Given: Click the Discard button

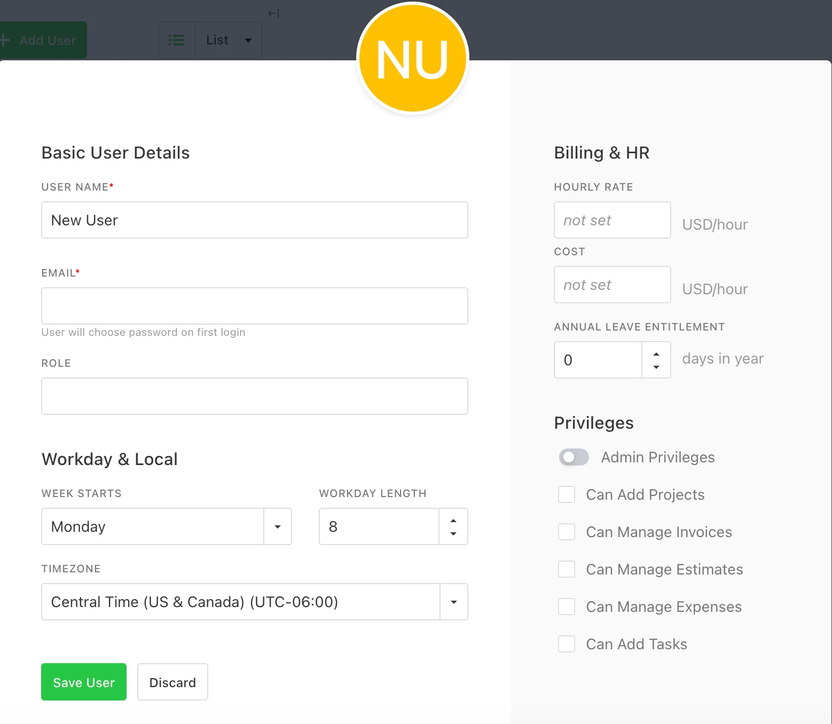Looking at the screenshot, I should [x=172, y=682].
